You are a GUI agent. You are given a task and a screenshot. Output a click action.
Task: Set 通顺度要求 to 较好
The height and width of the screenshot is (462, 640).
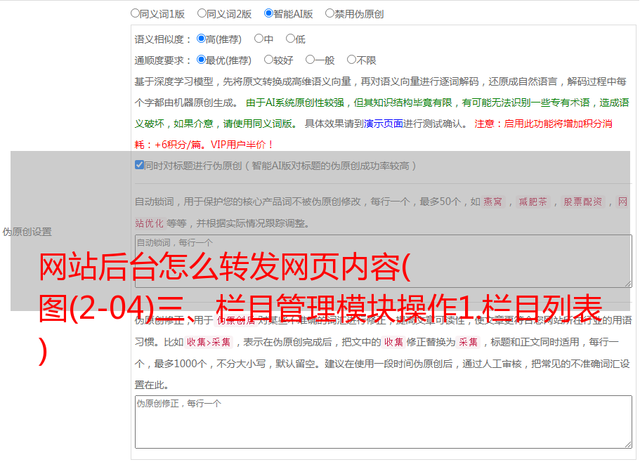[x=268, y=60]
